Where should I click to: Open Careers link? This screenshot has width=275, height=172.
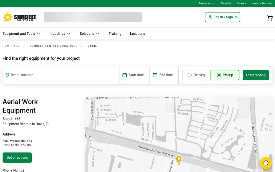coord(241,3)
